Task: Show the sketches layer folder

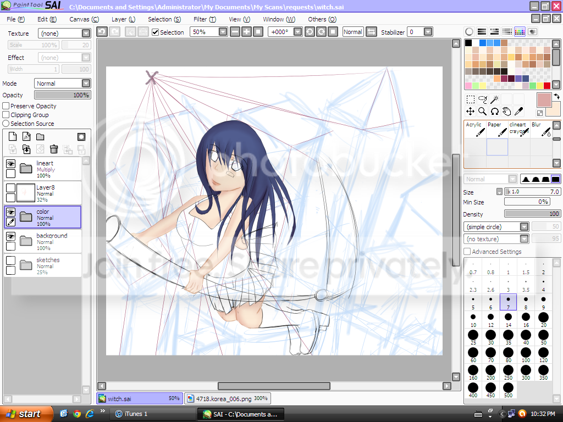Action: click(11, 260)
